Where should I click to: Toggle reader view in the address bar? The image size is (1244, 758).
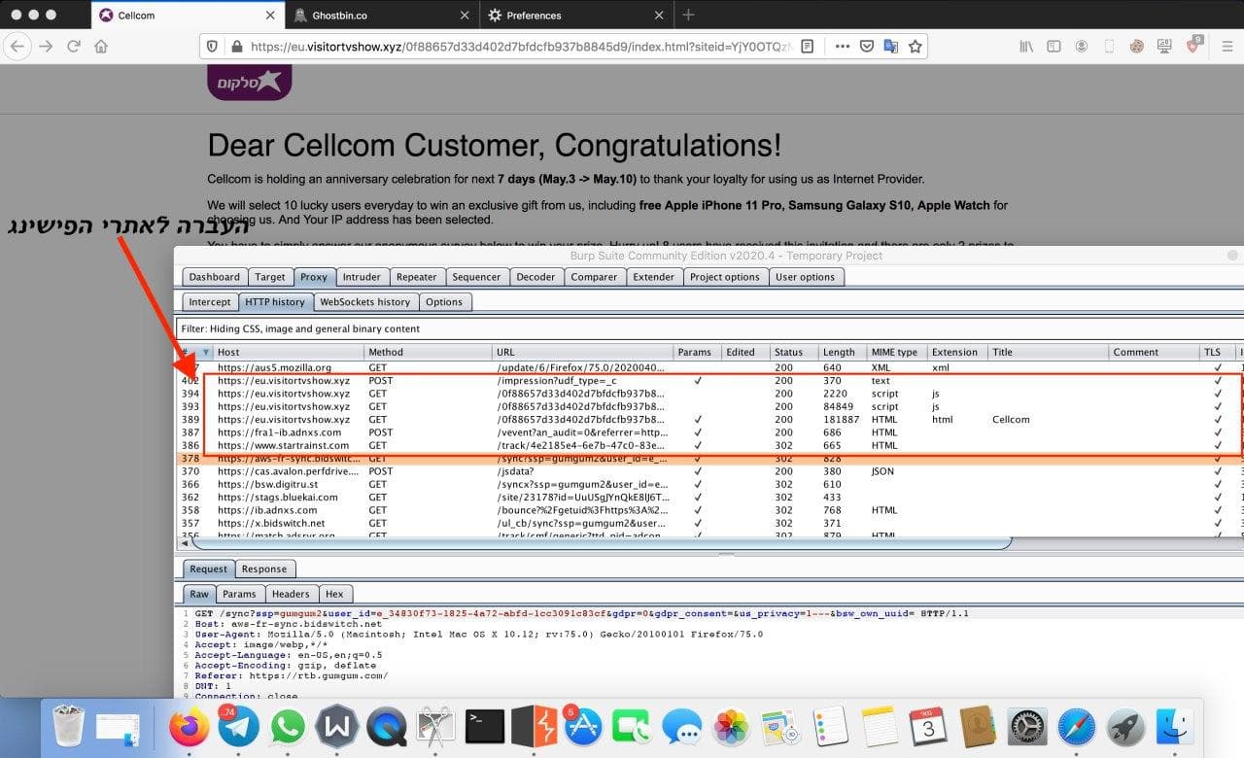808,46
